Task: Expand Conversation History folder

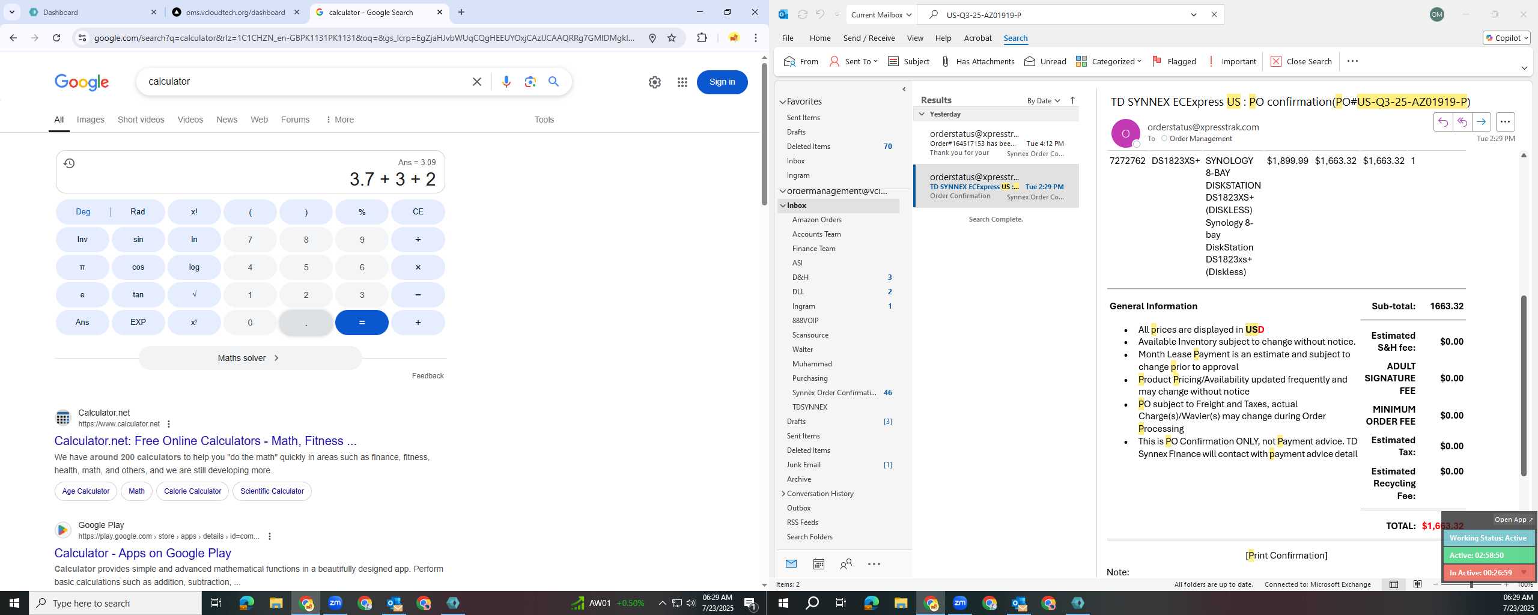Action: 783,494
